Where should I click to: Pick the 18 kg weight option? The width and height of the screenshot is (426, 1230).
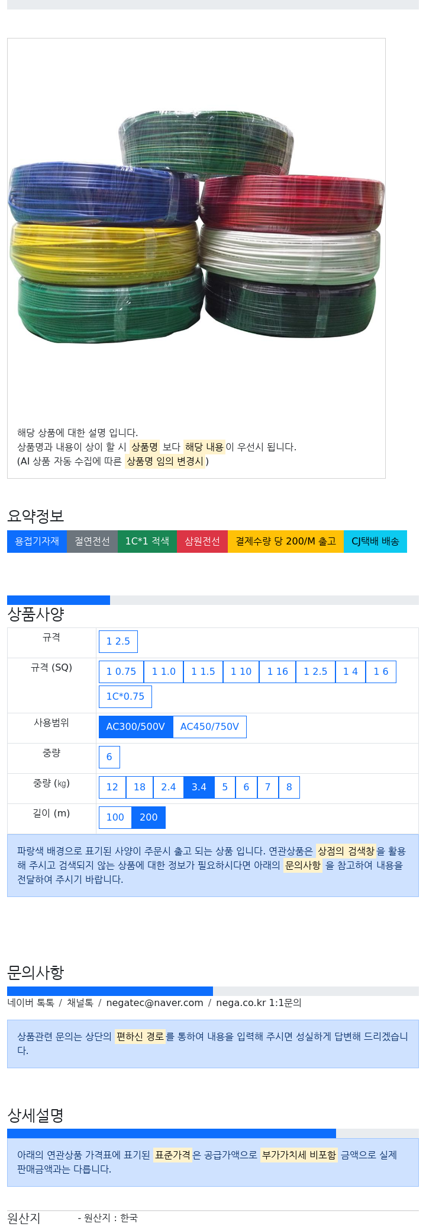tap(140, 787)
